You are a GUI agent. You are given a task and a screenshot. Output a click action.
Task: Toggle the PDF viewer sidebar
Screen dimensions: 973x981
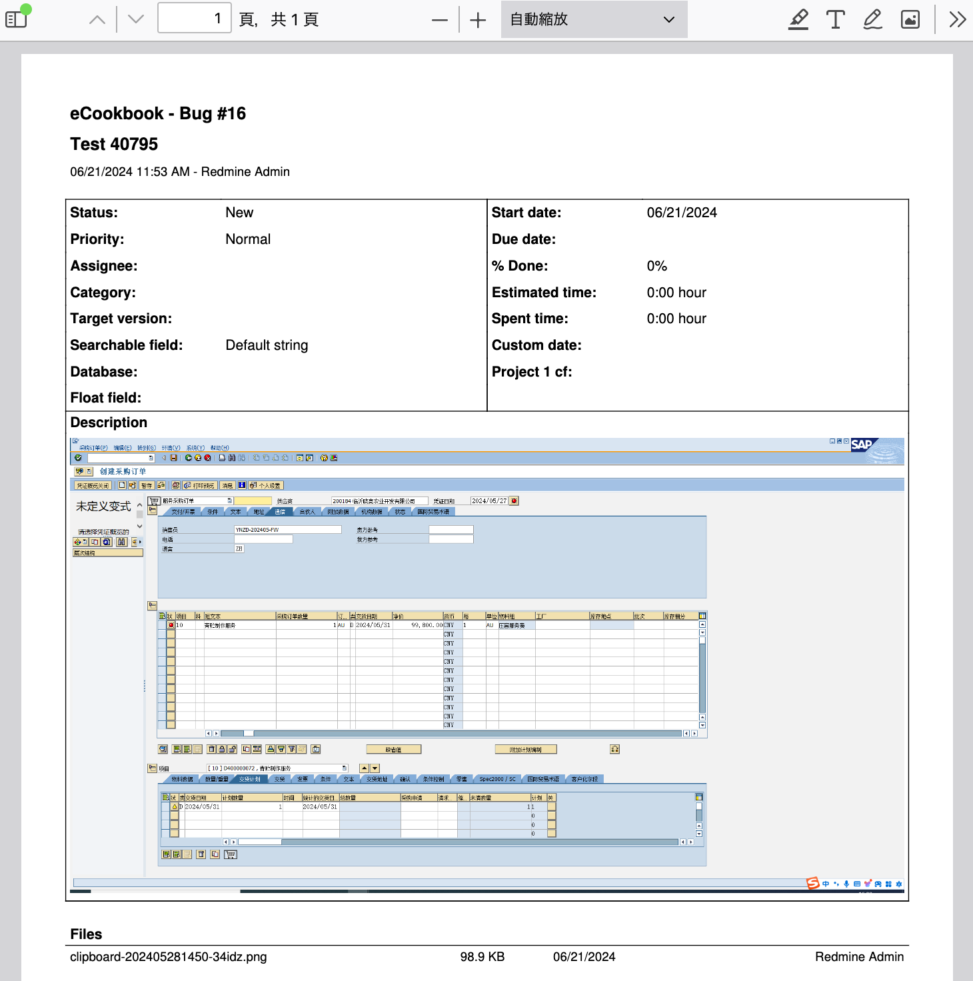tap(17, 19)
